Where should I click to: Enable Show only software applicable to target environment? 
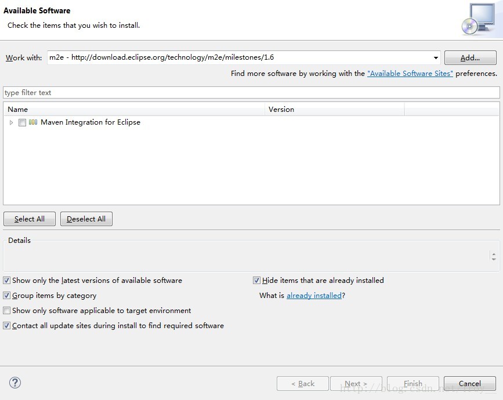click(x=7, y=311)
